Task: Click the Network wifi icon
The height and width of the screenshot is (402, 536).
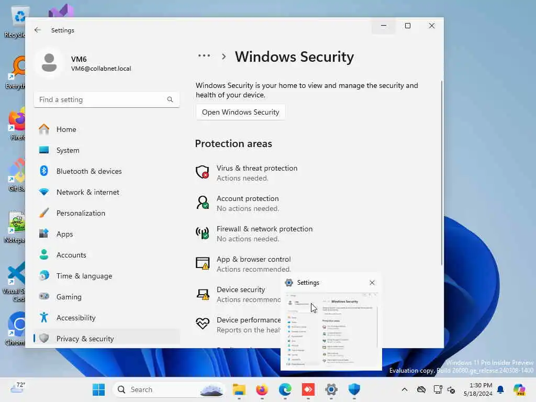Action: click(44, 192)
